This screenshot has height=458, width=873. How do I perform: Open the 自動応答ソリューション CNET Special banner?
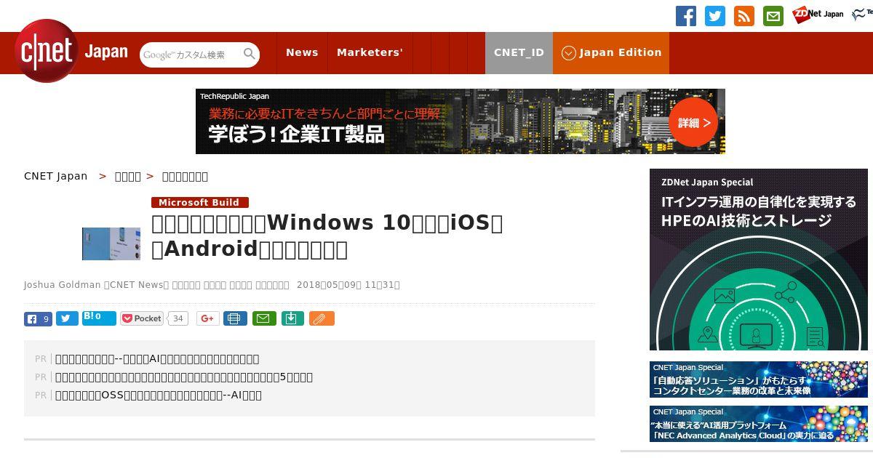[759, 379]
